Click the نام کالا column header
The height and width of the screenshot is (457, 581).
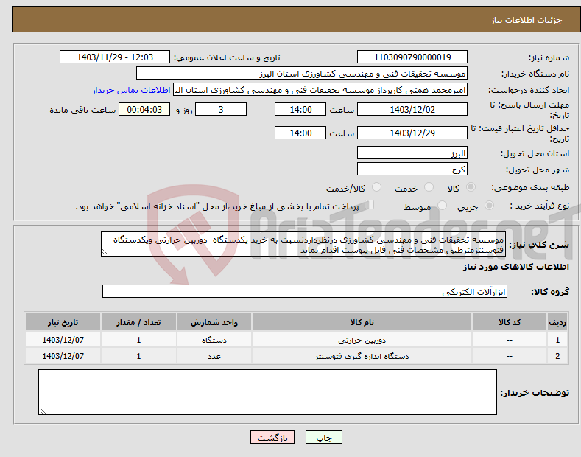click(x=362, y=322)
